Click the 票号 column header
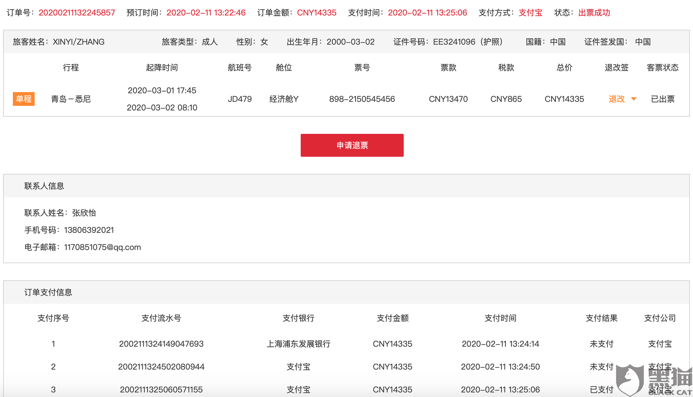The width and height of the screenshot is (693, 397). pyautogui.click(x=362, y=68)
